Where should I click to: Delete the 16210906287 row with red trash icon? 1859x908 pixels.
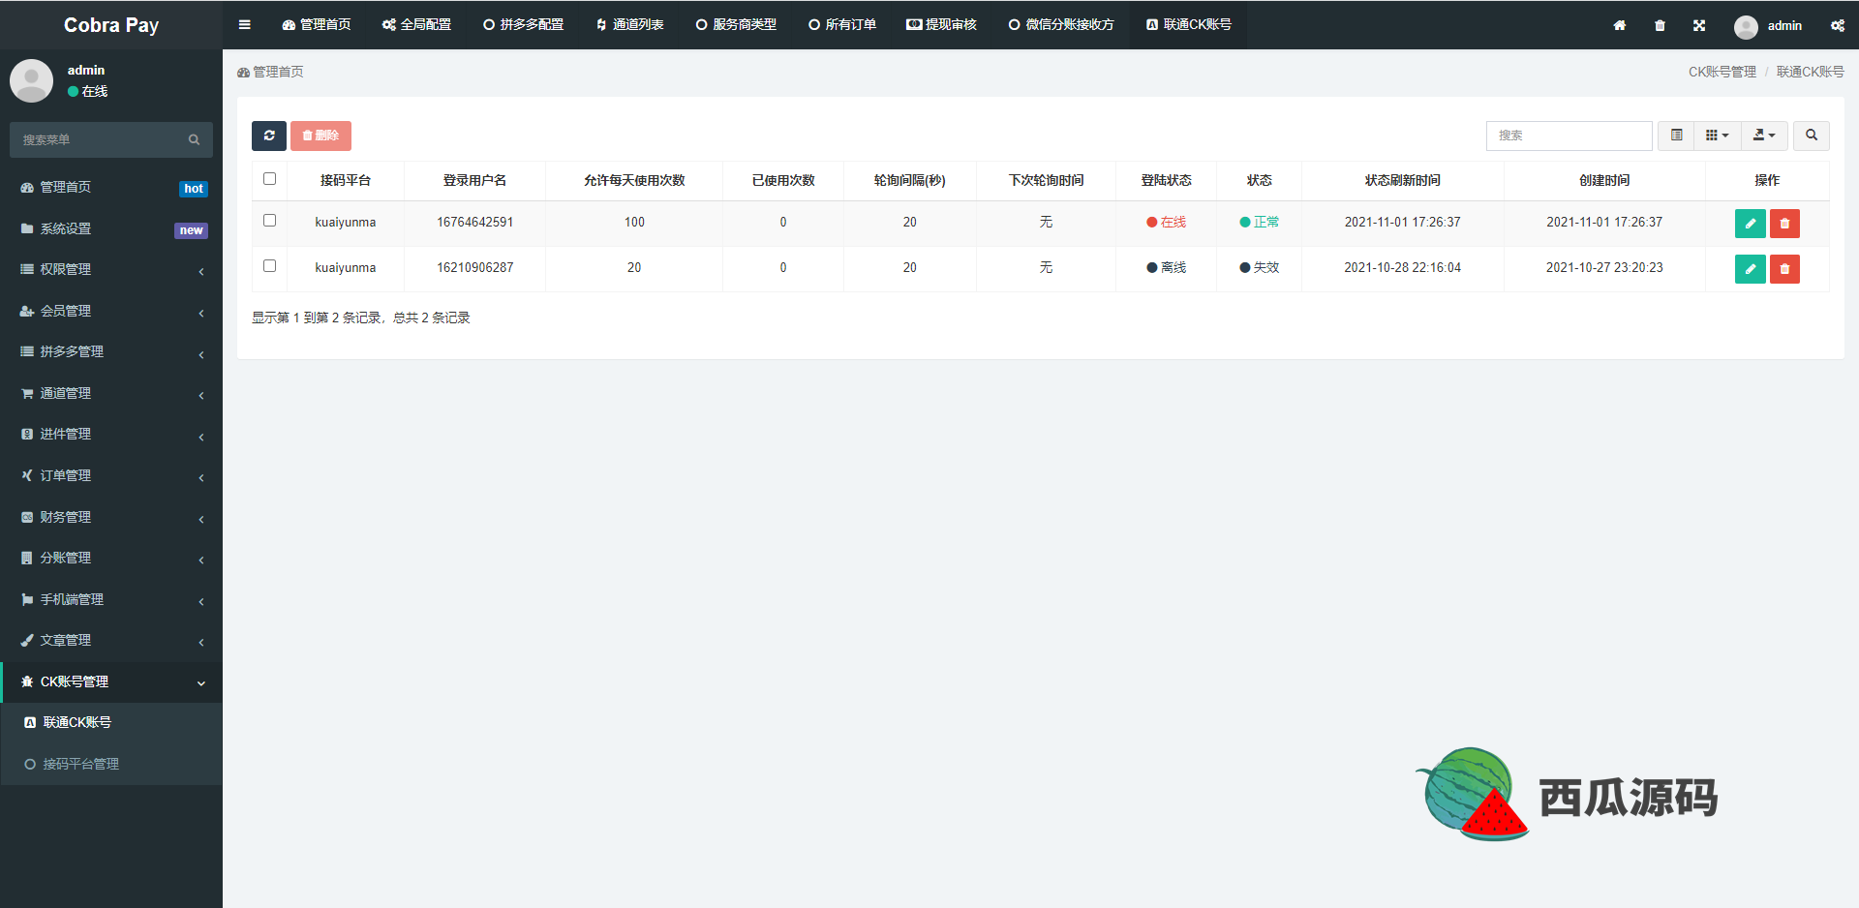click(x=1784, y=269)
